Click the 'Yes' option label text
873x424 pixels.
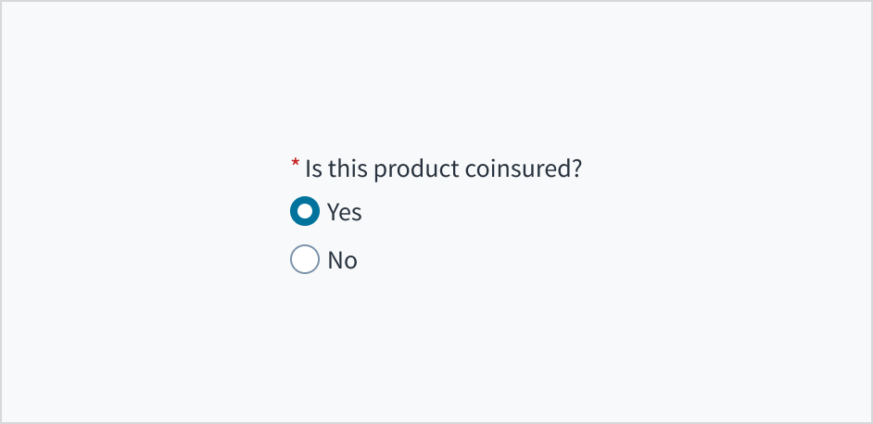pos(344,212)
